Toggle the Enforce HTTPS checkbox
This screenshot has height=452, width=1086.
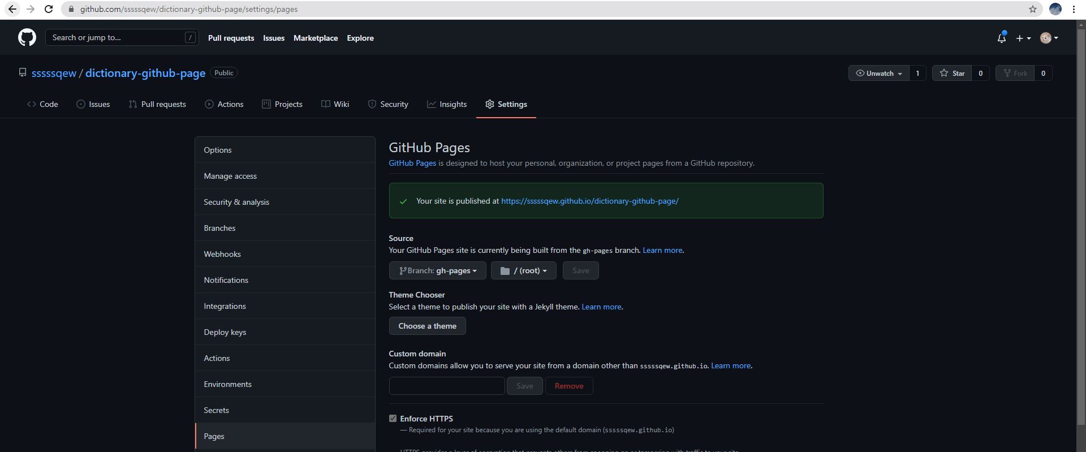[393, 419]
